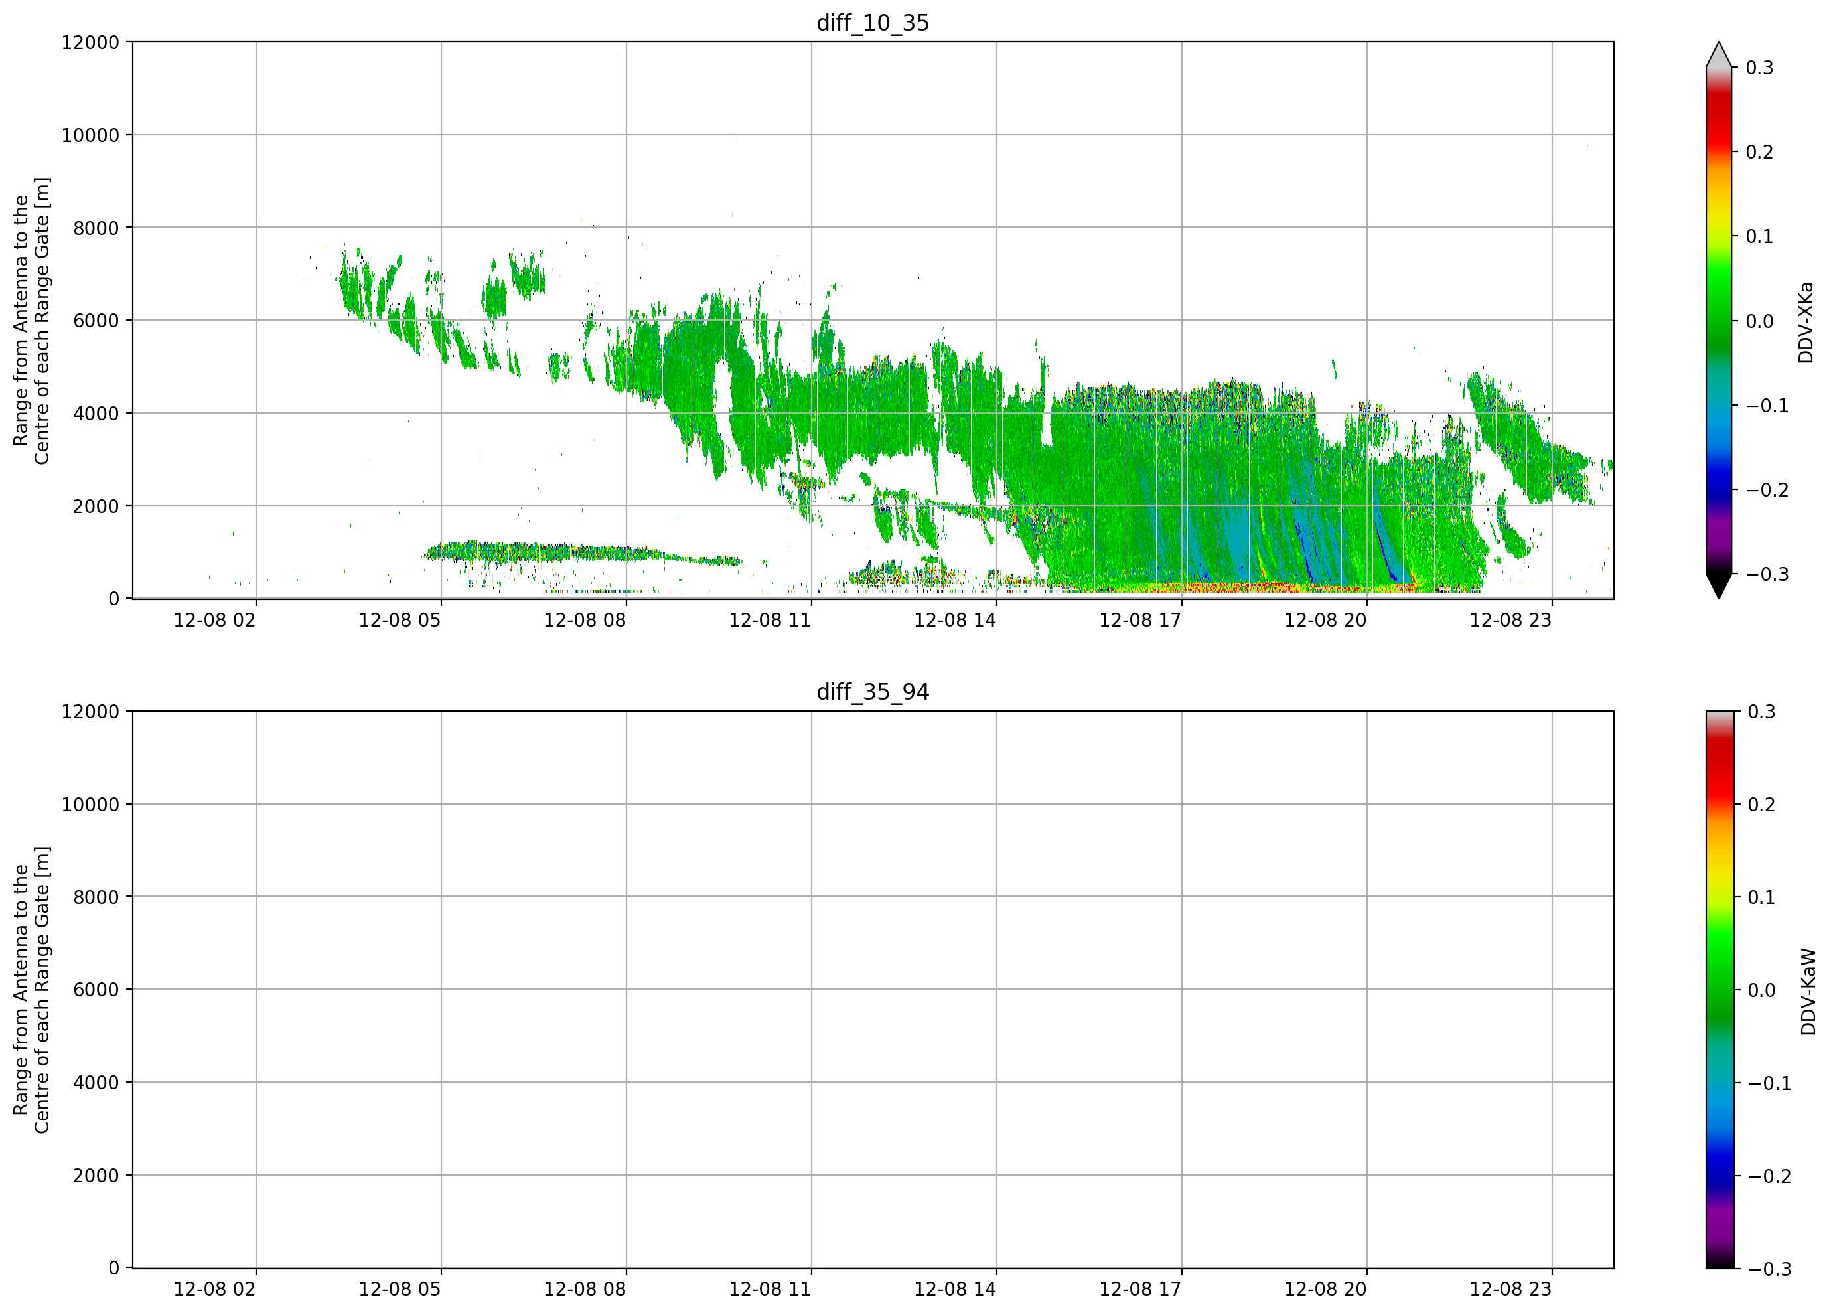Screen dimensions: 1831x1313
Task: Click the 12-08 11 tick label in top plot
Action: click(x=769, y=621)
